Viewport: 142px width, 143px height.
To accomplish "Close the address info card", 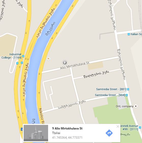I will point(118,126).
